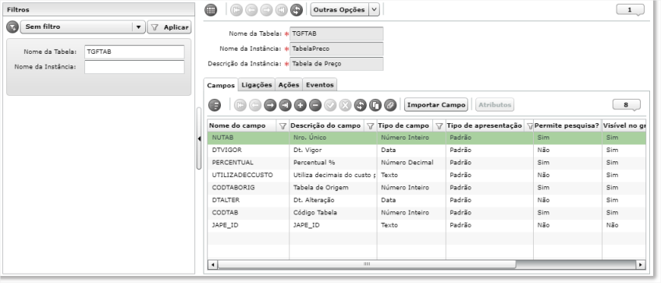
Task: Select the NUTAB field row
Action: click(x=426, y=137)
